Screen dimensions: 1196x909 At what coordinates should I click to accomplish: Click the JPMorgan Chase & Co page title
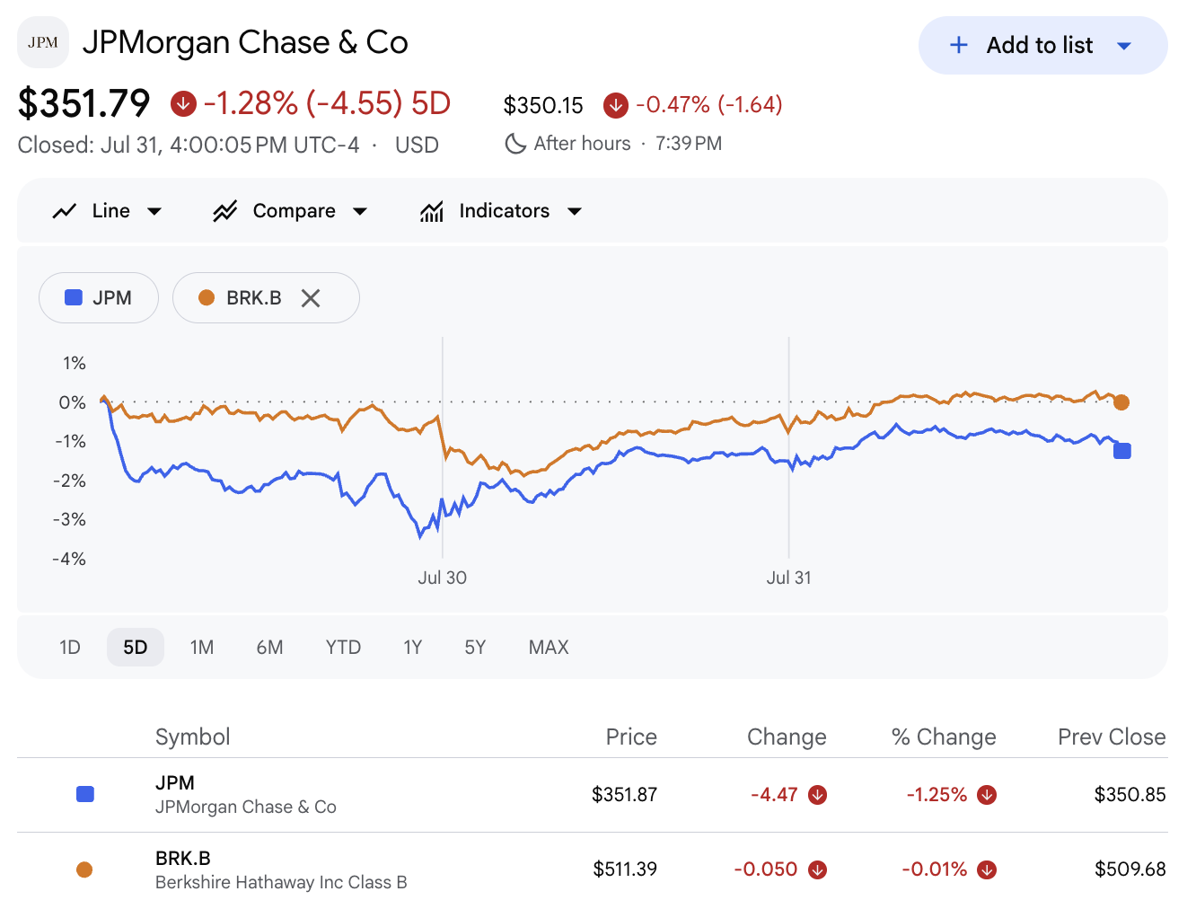[245, 42]
